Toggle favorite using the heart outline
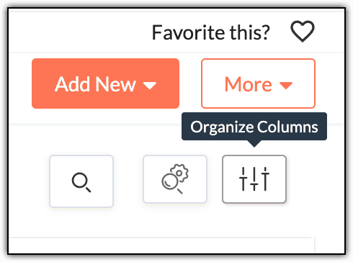This screenshot has width=353, height=262. (x=303, y=32)
